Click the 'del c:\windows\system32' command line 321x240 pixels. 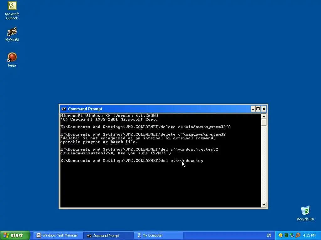pos(139,149)
